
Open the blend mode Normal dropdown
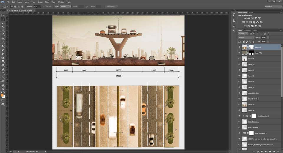(x=246, y=38)
